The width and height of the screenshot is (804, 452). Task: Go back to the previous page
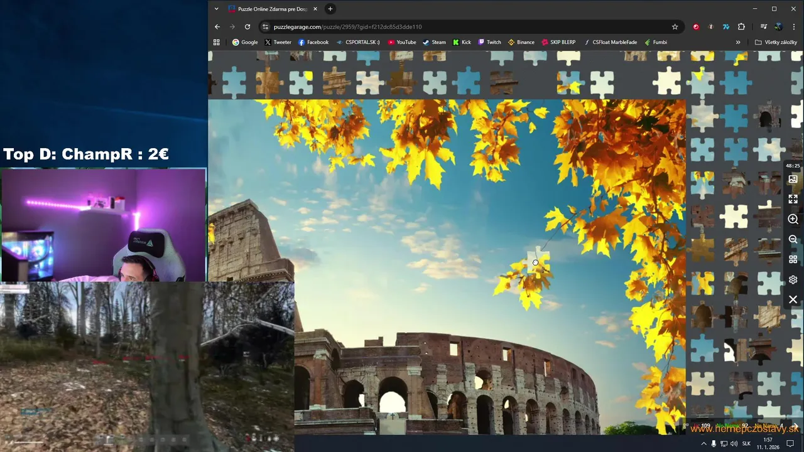[x=217, y=27]
